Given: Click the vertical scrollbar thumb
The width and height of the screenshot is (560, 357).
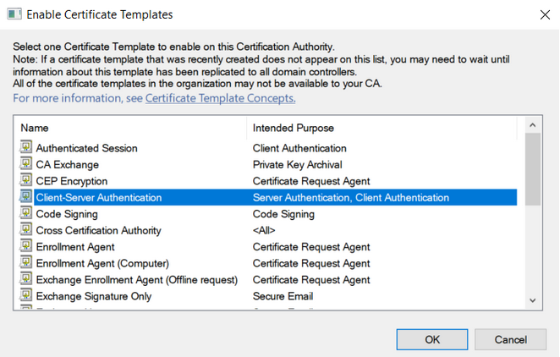Looking at the screenshot, I should tap(532, 169).
